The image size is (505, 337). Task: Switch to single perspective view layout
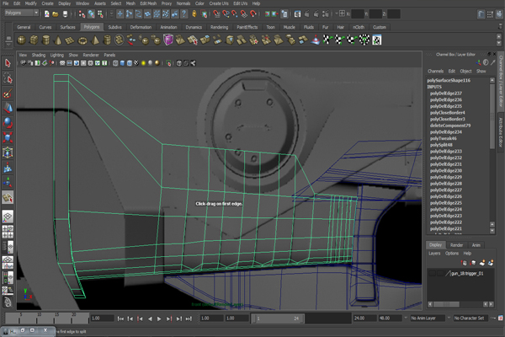point(8,217)
